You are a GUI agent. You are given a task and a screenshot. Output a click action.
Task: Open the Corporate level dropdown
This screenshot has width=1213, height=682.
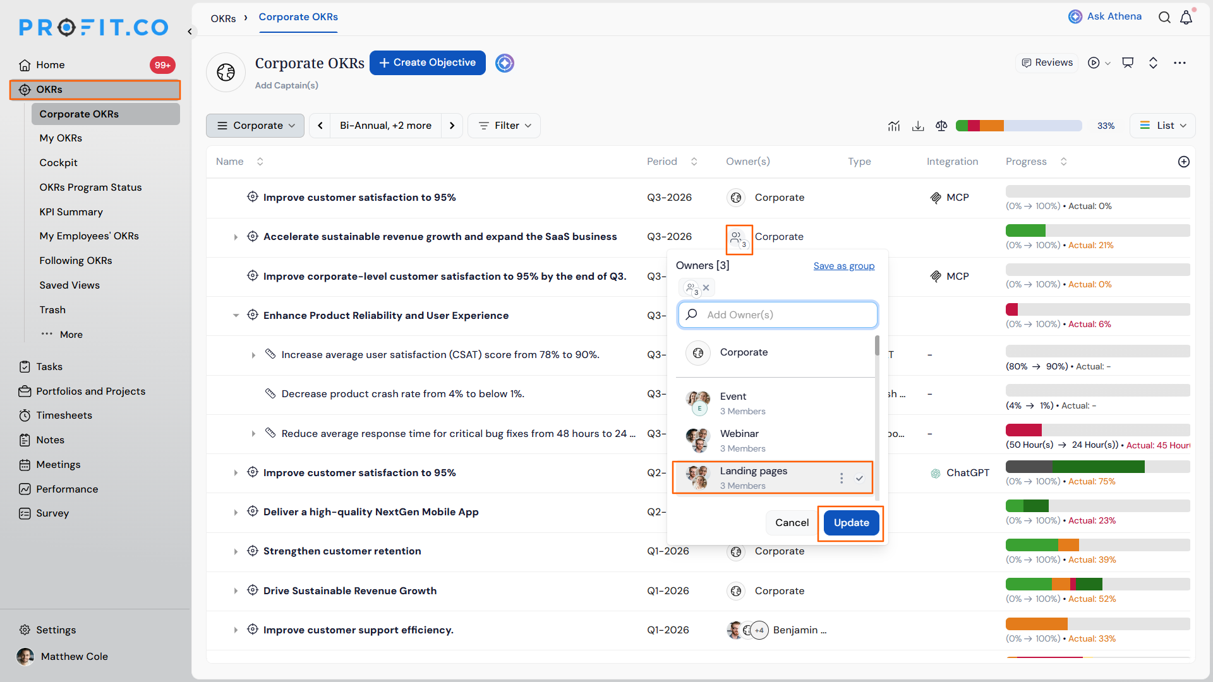click(255, 126)
